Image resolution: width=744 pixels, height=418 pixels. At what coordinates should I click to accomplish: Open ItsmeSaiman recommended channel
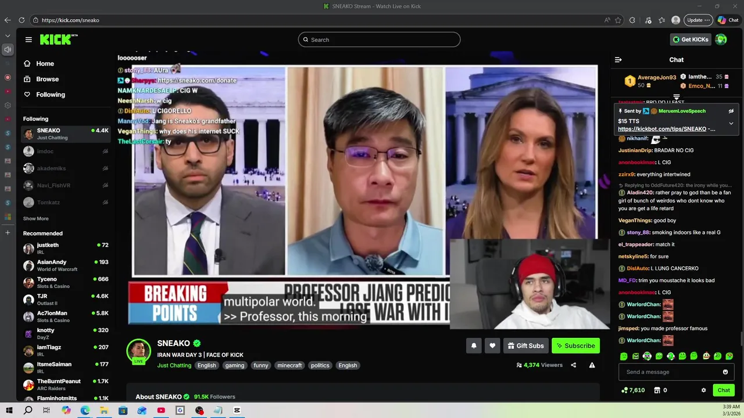tap(66, 367)
